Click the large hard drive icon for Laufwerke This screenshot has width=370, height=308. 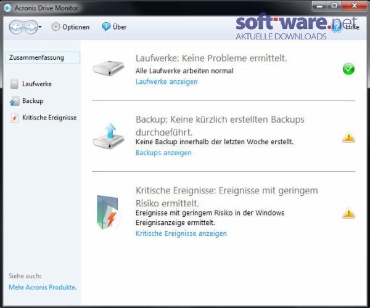[109, 68]
